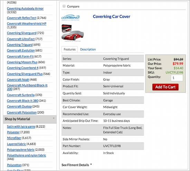This screenshot has height=171, width=190.
Task: Filter by Layered fabric material
Action: click(16, 144)
